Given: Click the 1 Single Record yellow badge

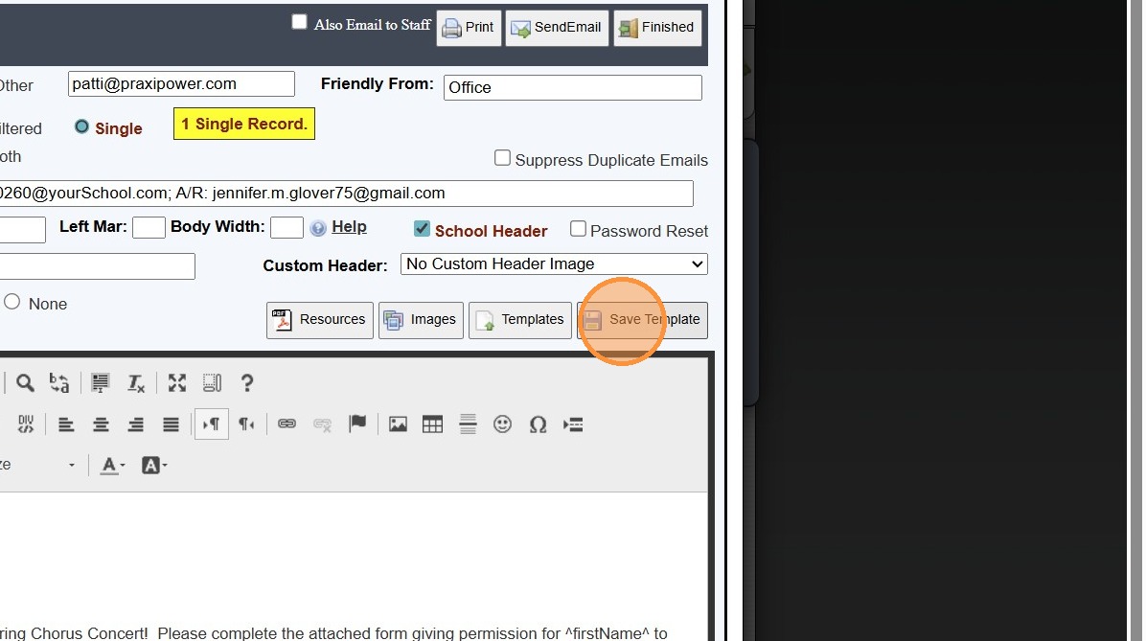Looking at the screenshot, I should click(244, 124).
